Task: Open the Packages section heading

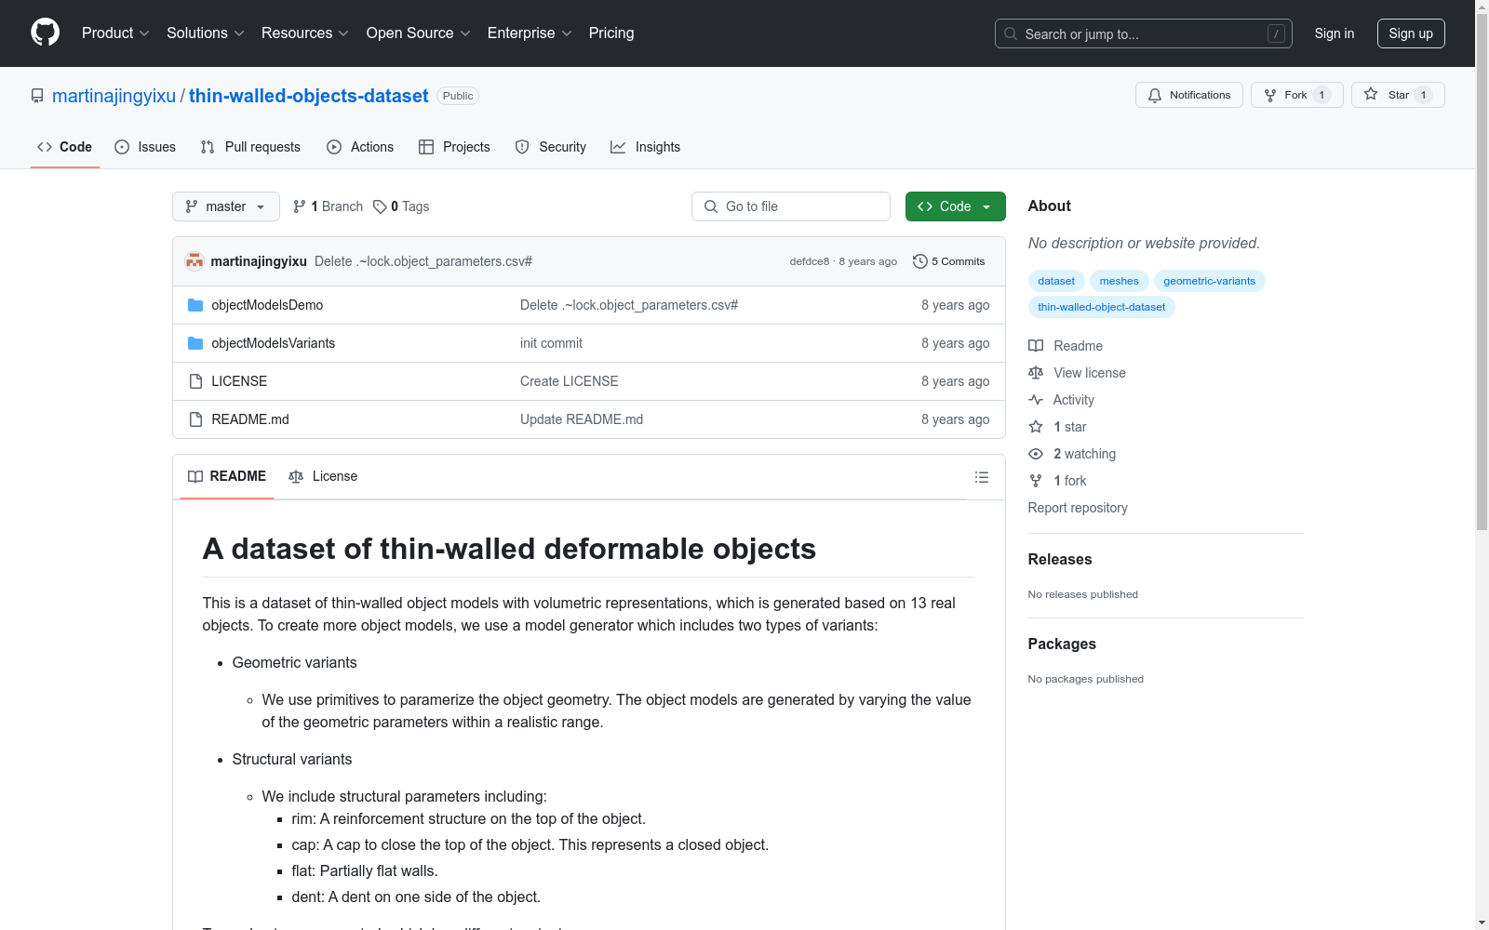Action: [1062, 644]
